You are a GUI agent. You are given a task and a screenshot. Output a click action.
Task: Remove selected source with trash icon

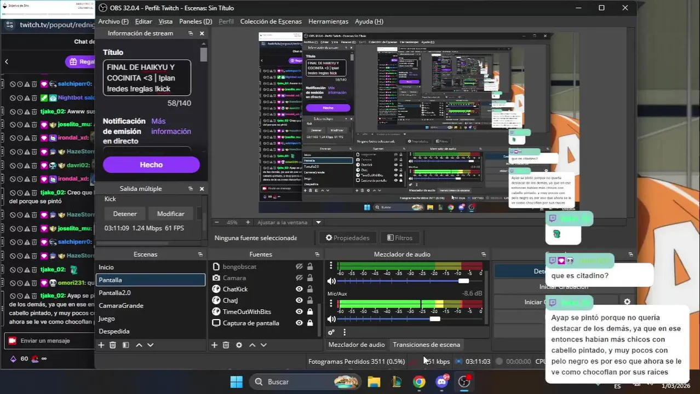point(226,345)
